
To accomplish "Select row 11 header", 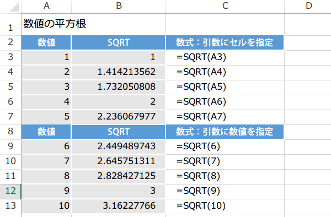I will pos(10,176).
